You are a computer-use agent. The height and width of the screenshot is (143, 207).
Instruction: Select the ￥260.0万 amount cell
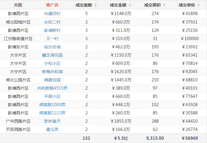(x=121, y=113)
